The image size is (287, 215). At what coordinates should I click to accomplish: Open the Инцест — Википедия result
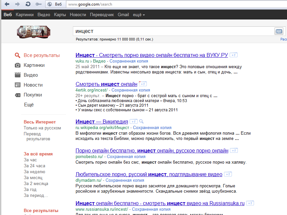click(x=102, y=121)
